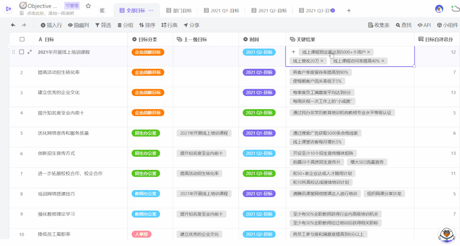The width and height of the screenshot is (460, 246).
Task: Toggle the select-all checkbox in header
Action: (22, 39)
